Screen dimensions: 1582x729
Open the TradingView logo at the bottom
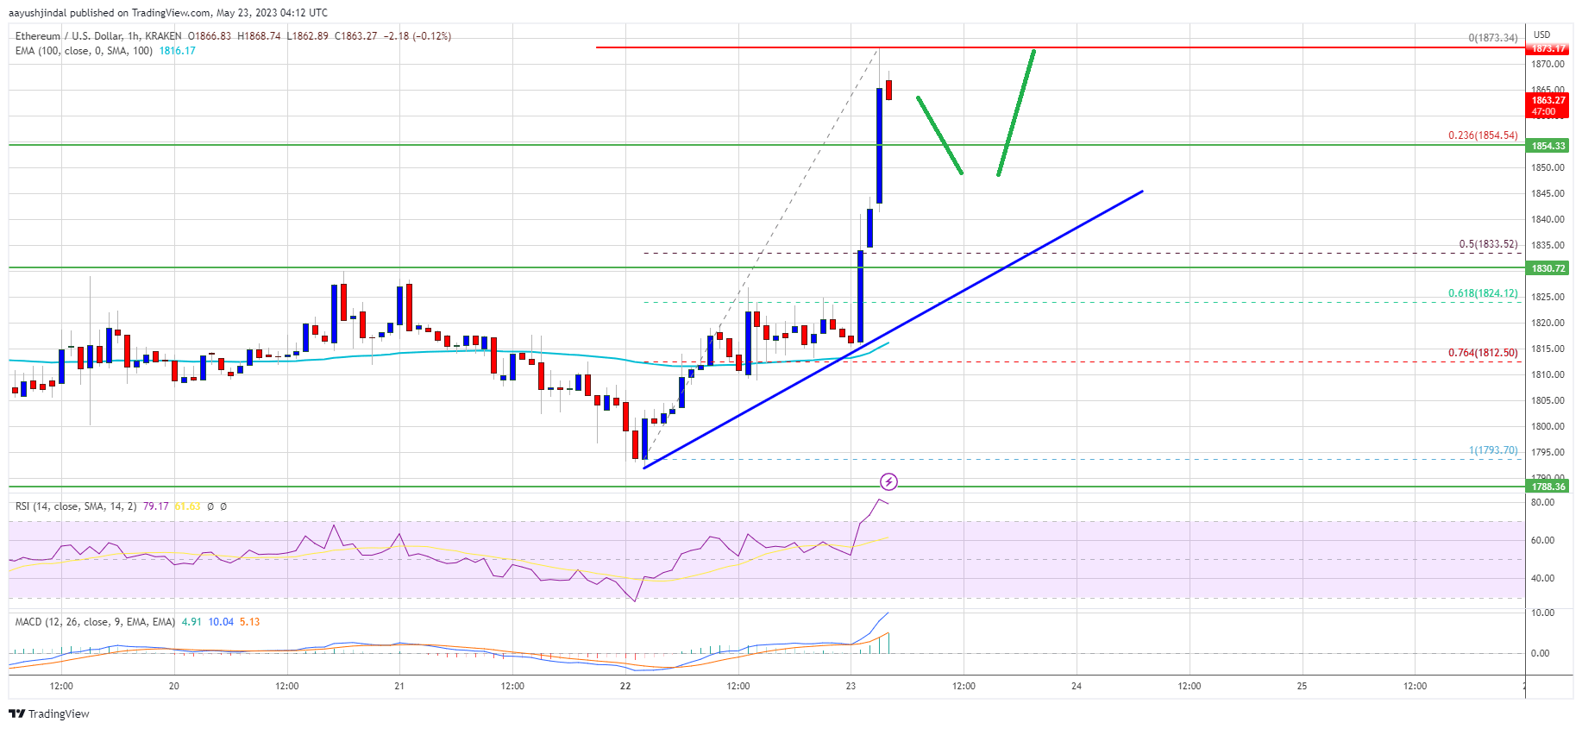(49, 713)
